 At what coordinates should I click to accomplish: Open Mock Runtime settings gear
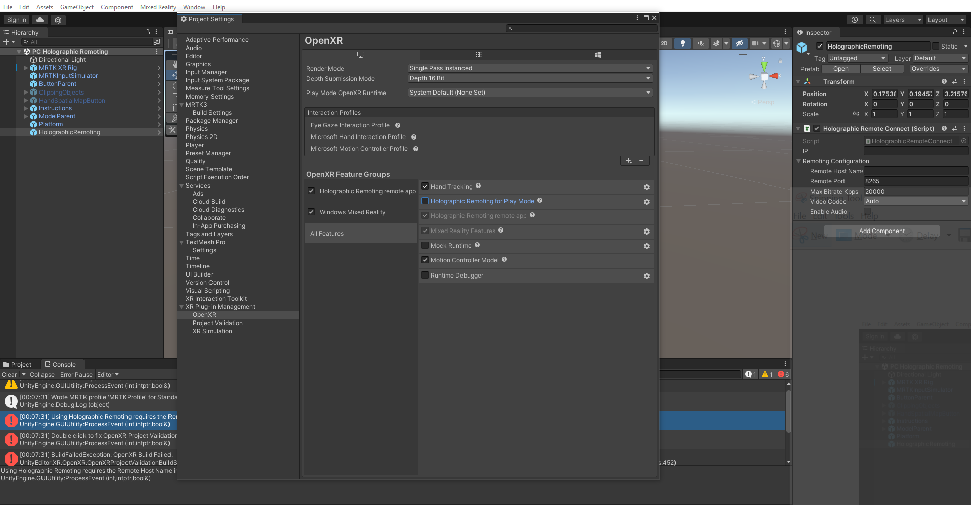tap(646, 246)
